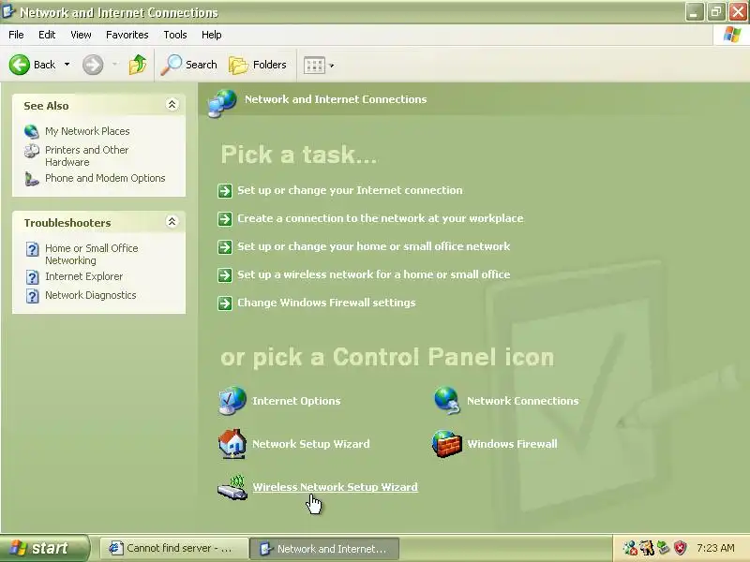The height and width of the screenshot is (562, 750).
Task: Open the View menu
Action: (x=81, y=35)
